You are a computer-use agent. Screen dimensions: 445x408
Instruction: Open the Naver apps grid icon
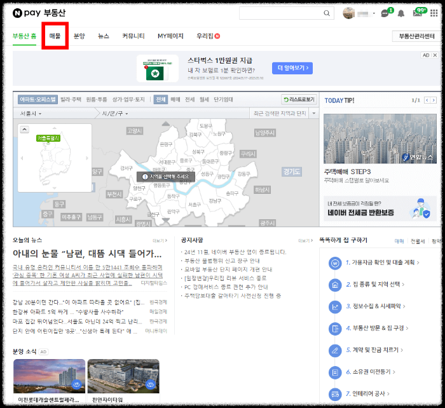pyautogui.click(x=434, y=13)
